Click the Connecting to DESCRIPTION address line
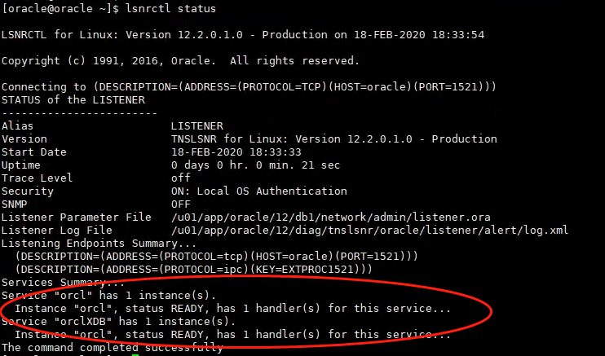Viewport: 605px width, 356px height. point(249,87)
